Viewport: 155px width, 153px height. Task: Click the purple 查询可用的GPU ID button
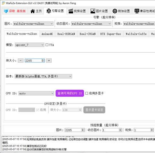point(70,93)
